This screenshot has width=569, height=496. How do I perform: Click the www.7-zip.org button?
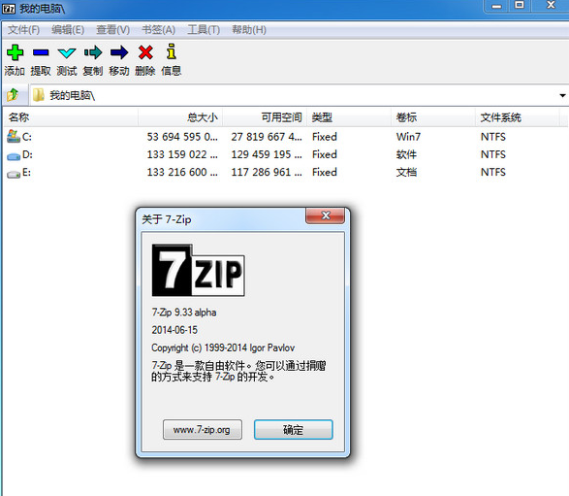pos(203,430)
